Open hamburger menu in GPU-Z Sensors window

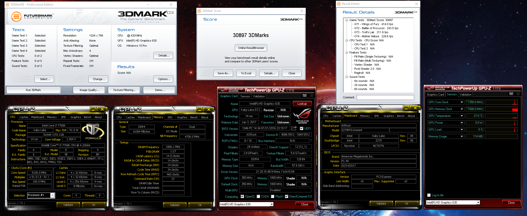[518, 94]
